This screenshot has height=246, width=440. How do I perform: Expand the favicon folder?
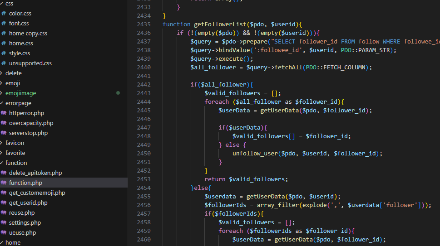15,143
